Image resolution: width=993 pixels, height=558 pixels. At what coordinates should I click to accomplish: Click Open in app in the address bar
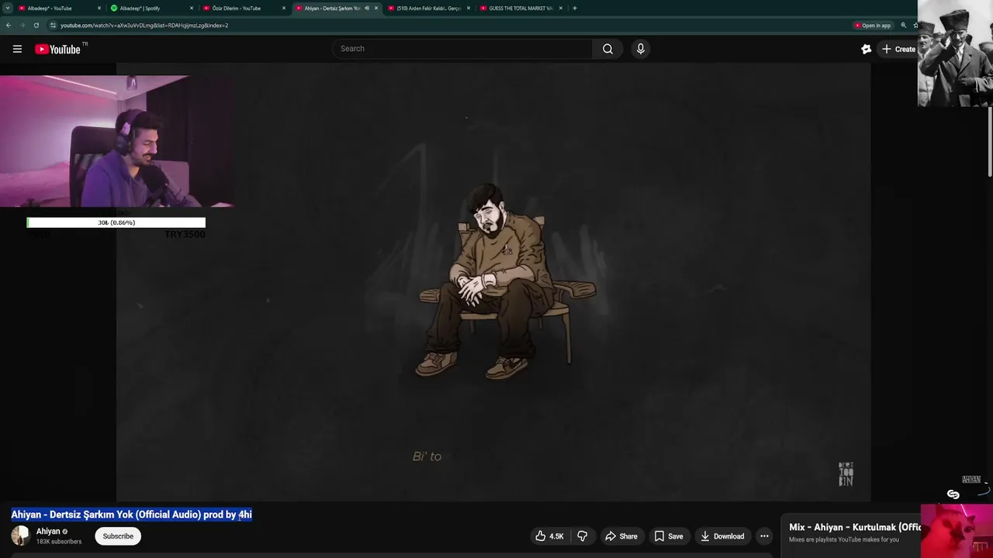(x=873, y=26)
